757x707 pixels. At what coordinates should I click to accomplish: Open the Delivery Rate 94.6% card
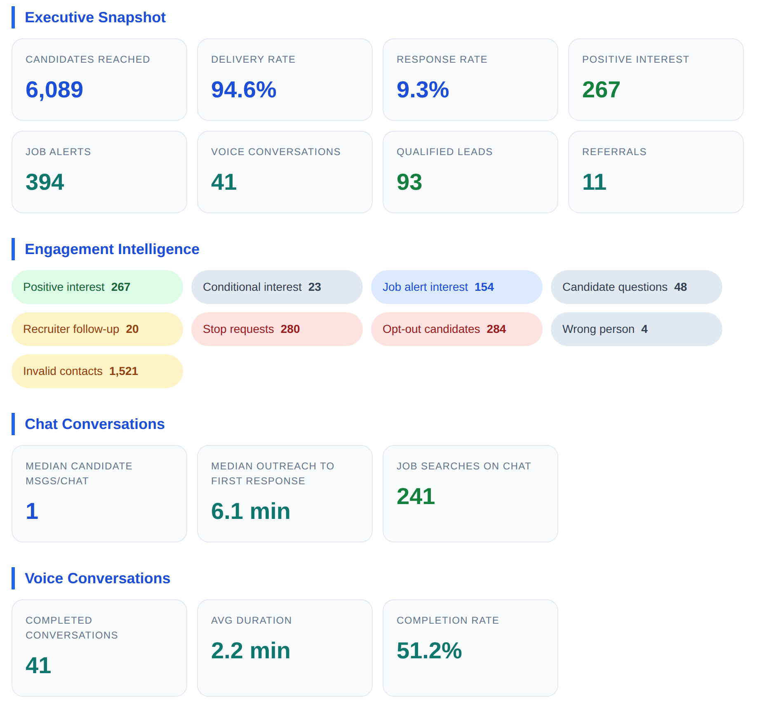pos(285,80)
